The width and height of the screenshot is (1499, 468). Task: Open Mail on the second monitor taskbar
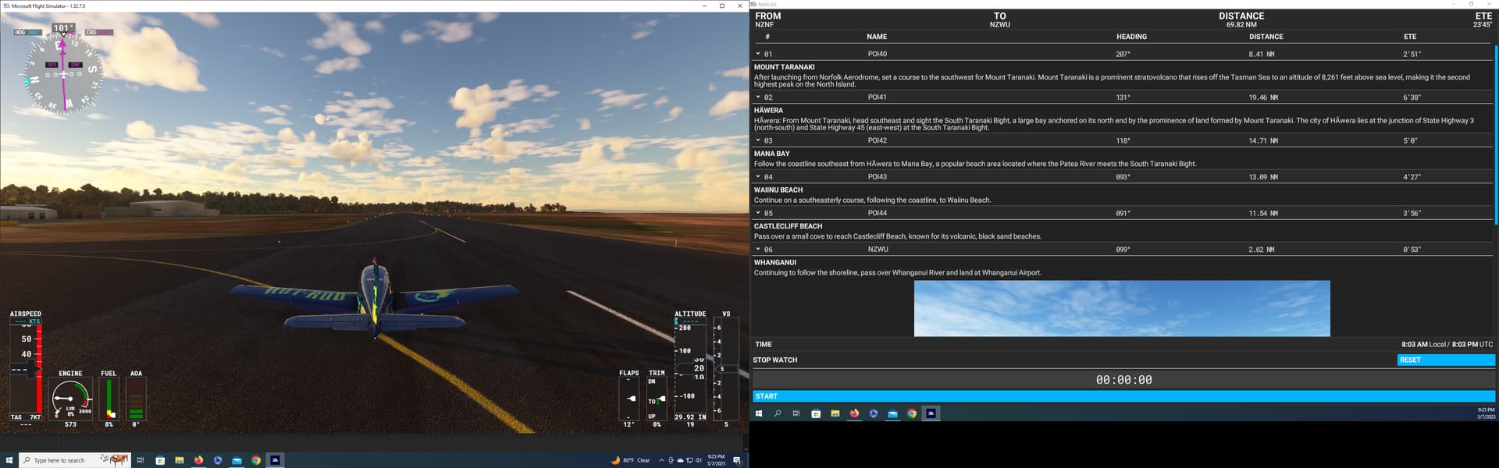click(892, 413)
